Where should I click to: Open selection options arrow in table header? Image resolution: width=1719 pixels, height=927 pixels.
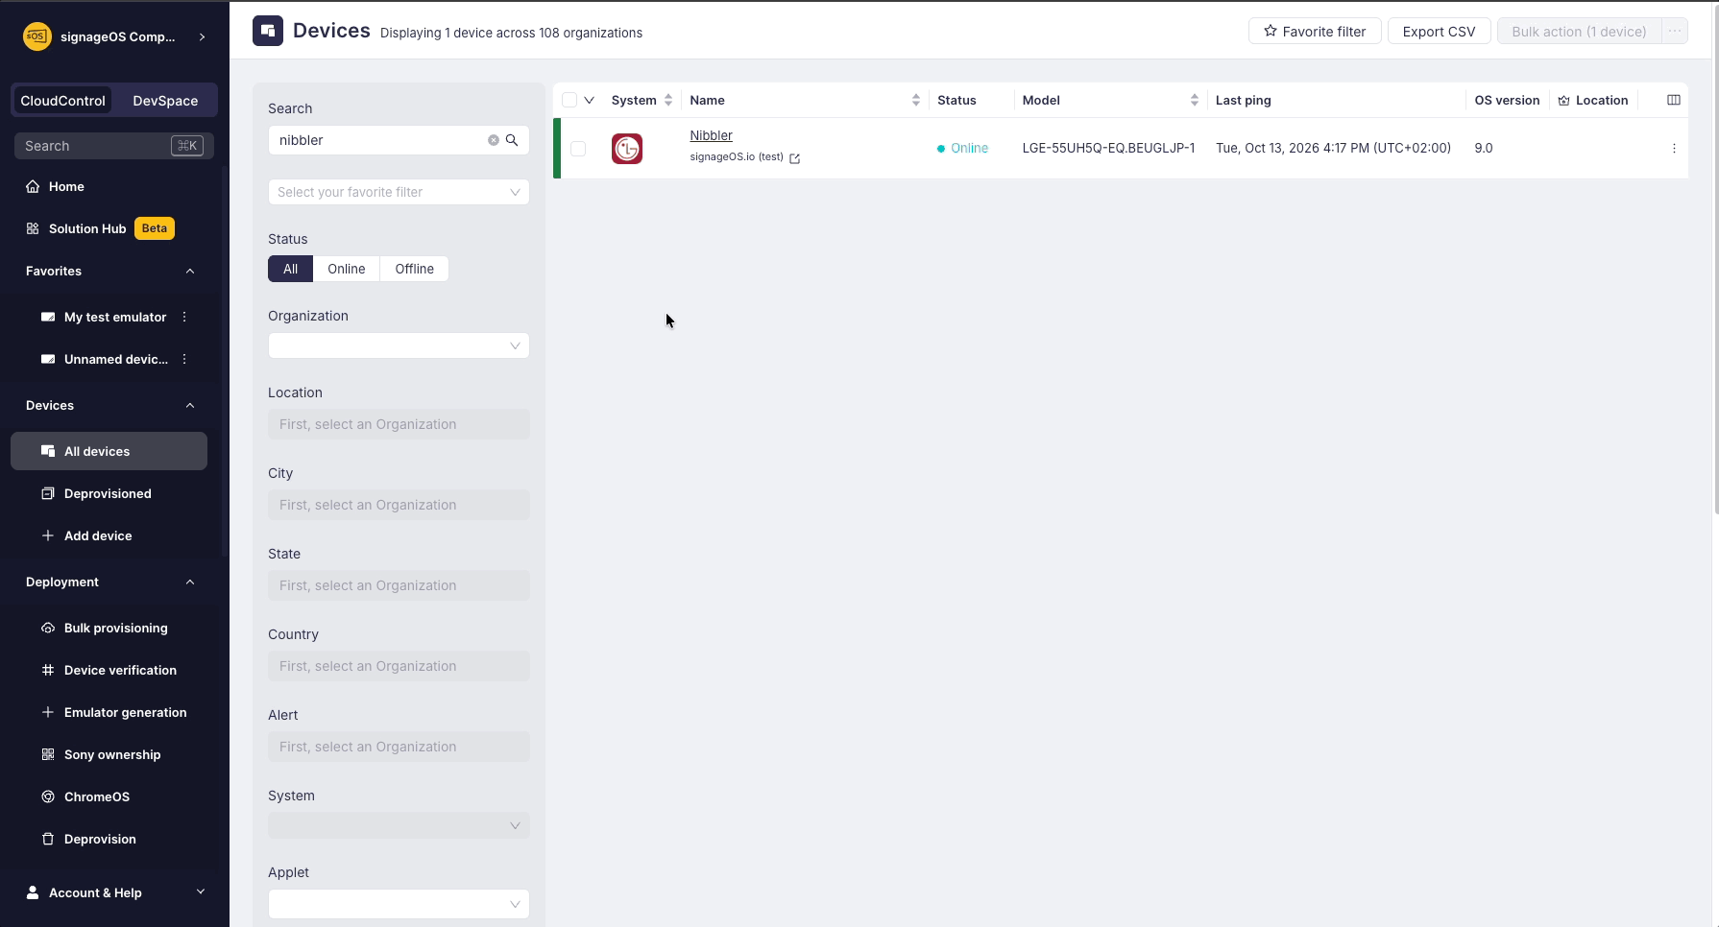click(590, 100)
